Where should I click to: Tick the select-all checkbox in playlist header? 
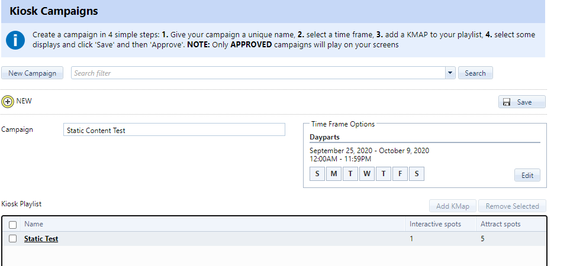pyautogui.click(x=13, y=225)
